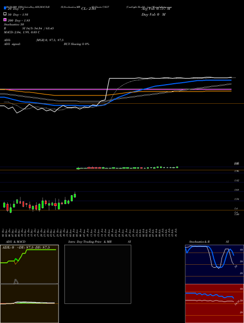Click the empty Intra Day Trading Price panel
Screen dimensions: 244x323
tap(98, 274)
